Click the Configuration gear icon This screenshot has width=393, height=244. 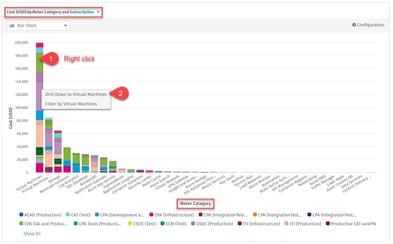(354, 25)
